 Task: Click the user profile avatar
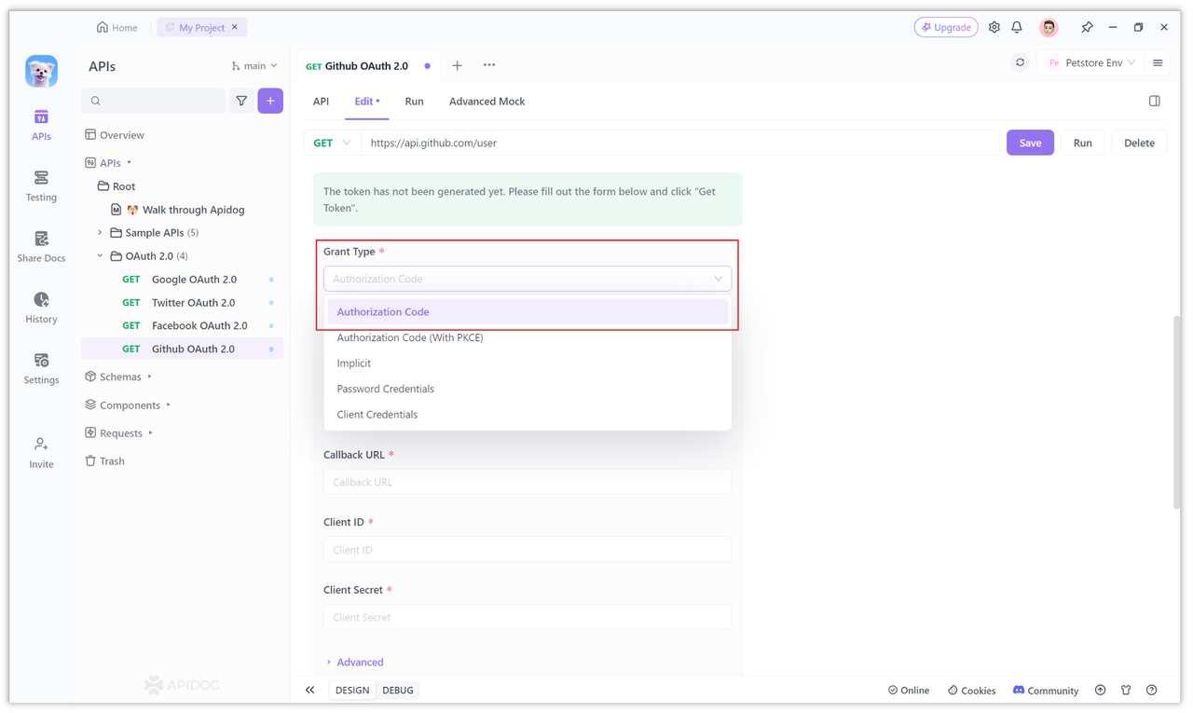click(1049, 28)
